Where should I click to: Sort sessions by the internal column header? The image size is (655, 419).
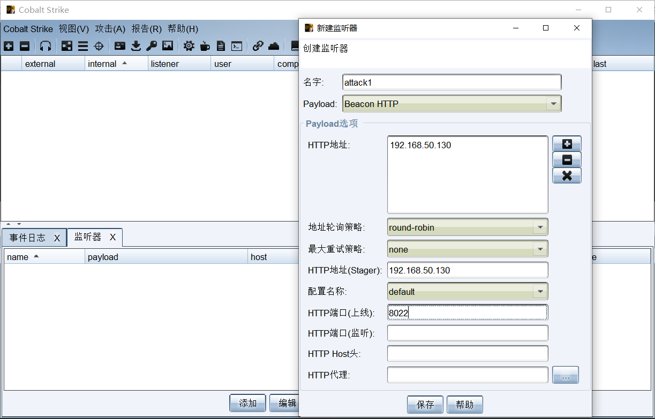(116, 64)
